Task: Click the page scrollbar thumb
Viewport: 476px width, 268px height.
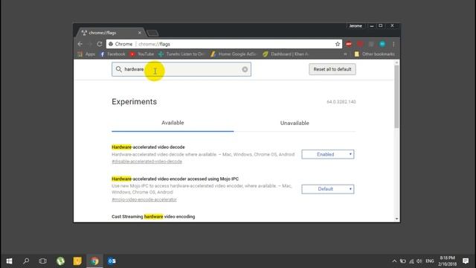Action: (396, 97)
